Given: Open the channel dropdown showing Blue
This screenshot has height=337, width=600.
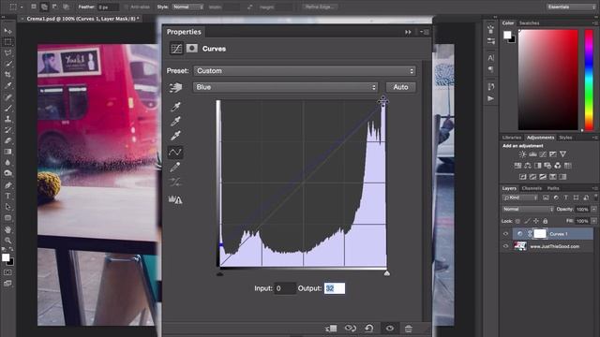Looking at the screenshot, I should pyautogui.click(x=285, y=87).
